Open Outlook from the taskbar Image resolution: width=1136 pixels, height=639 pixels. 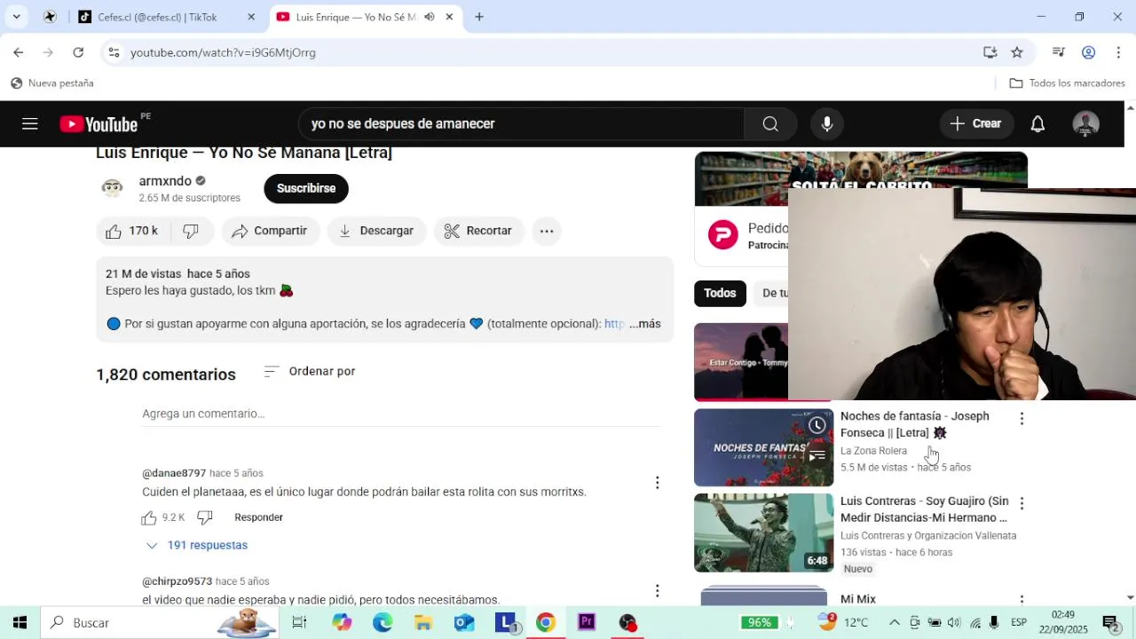click(464, 623)
